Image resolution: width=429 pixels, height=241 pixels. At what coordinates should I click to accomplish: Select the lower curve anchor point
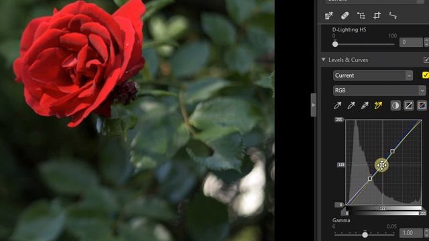tap(370, 179)
